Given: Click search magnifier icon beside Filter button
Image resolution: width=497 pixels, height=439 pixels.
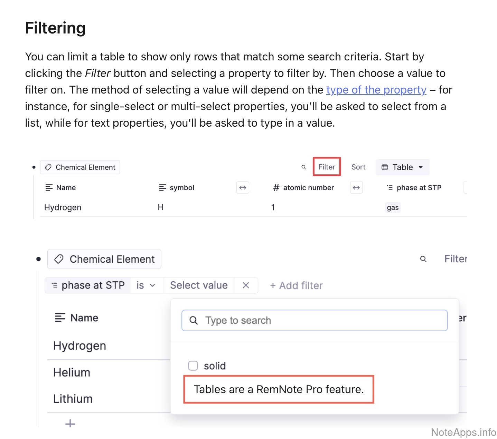Looking at the screenshot, I should pos(303,167).
